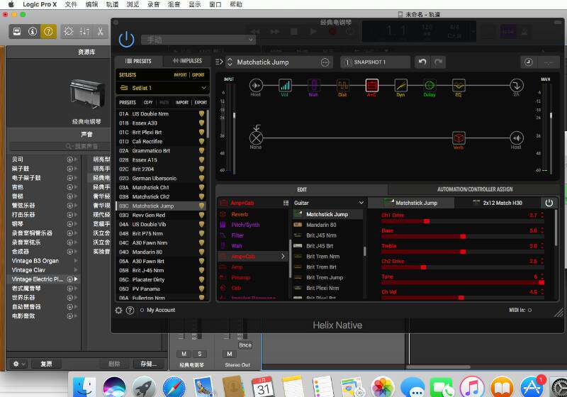
Task: Open the plugin setting dropdown next to power
Action: (198, 40)
